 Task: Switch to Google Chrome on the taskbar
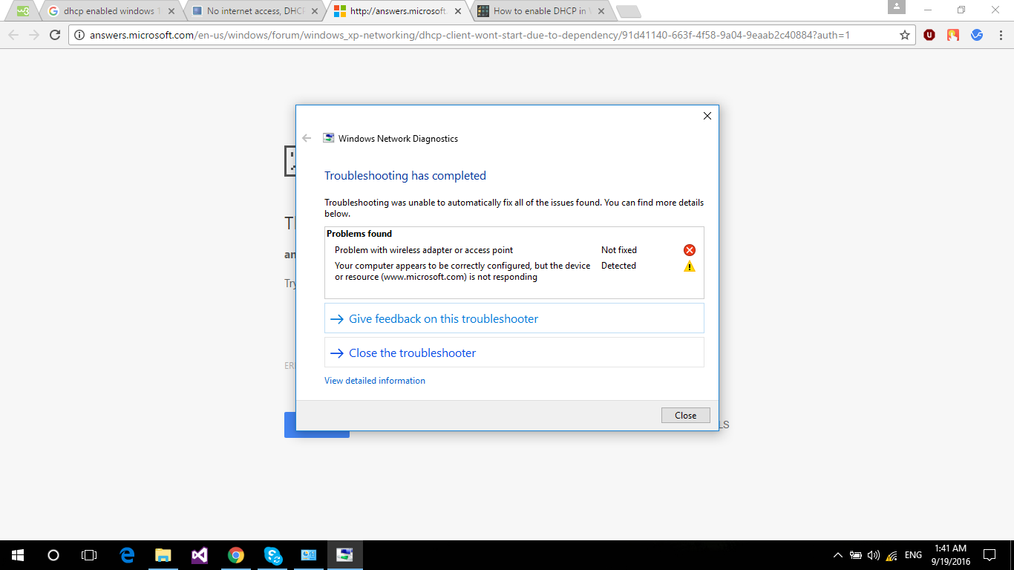pyautogui.click(x=236, y=555)
